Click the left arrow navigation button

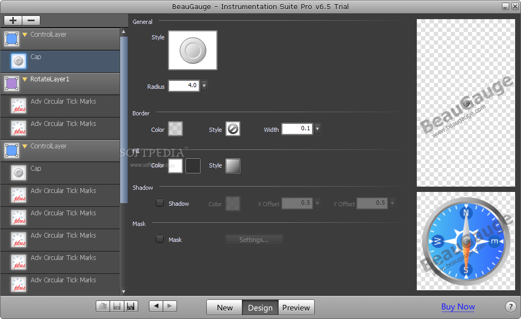156,306
